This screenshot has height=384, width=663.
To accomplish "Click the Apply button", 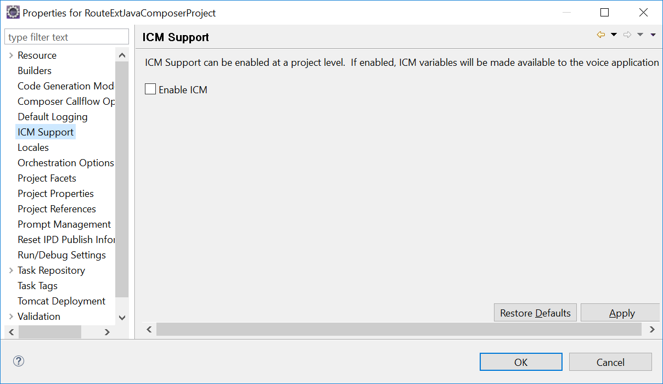I will pyautogui.click(x=621, y=313).
